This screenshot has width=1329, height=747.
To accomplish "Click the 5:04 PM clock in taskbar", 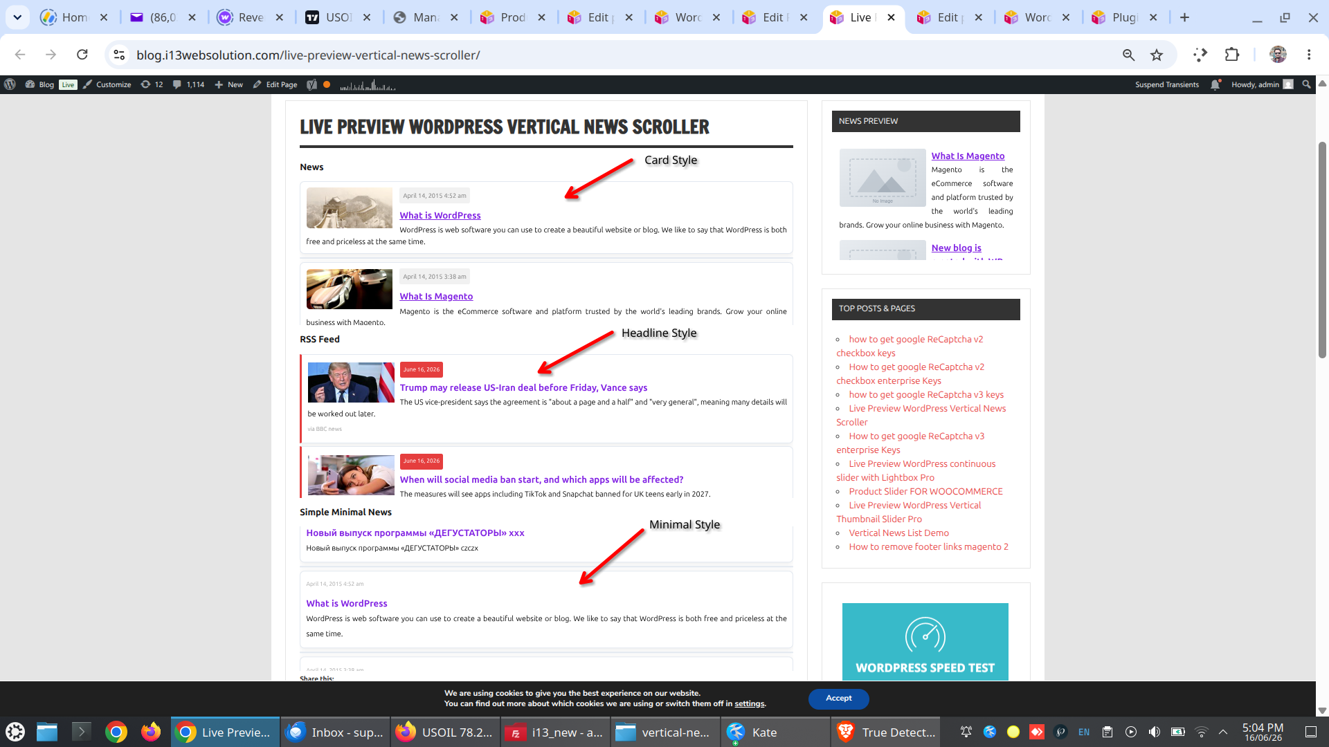I will 1263,732.
